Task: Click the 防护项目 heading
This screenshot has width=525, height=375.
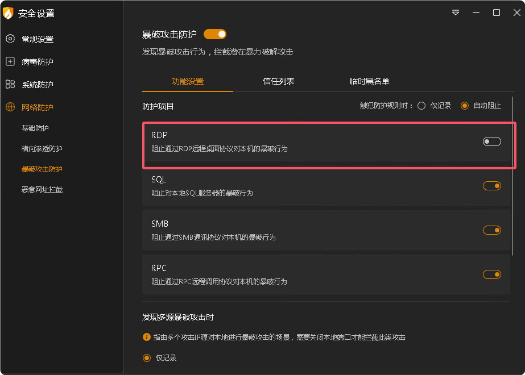Action: pyautogui.click(x=158, y=106)
